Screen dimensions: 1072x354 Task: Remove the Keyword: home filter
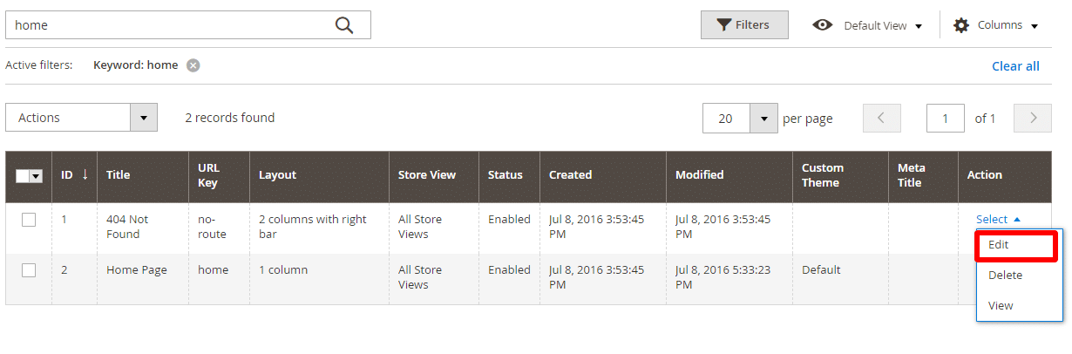coord(193,65)
